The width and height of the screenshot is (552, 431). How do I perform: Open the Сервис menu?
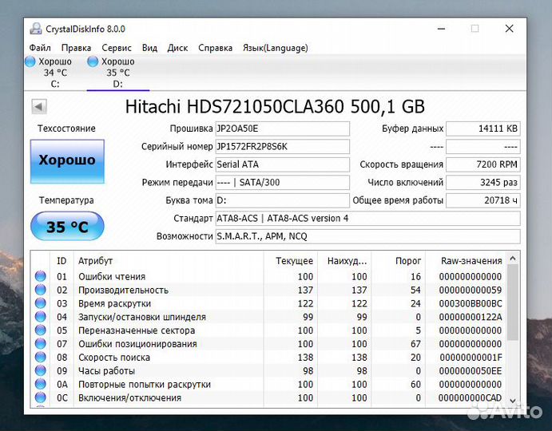[117, 48]
